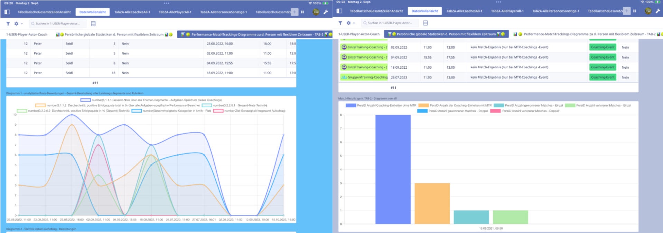Open the grid overview icon in the right window

coord(635,11)
